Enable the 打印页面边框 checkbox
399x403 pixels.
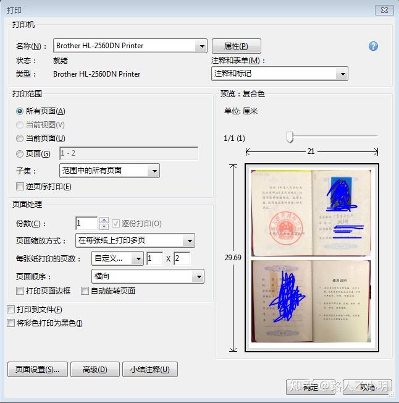(20, 291)
